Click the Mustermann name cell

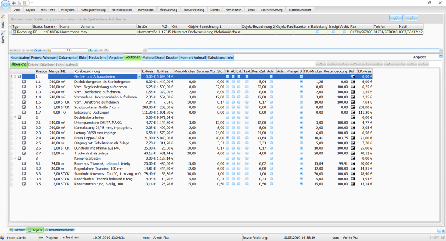(x=70, y=32)
